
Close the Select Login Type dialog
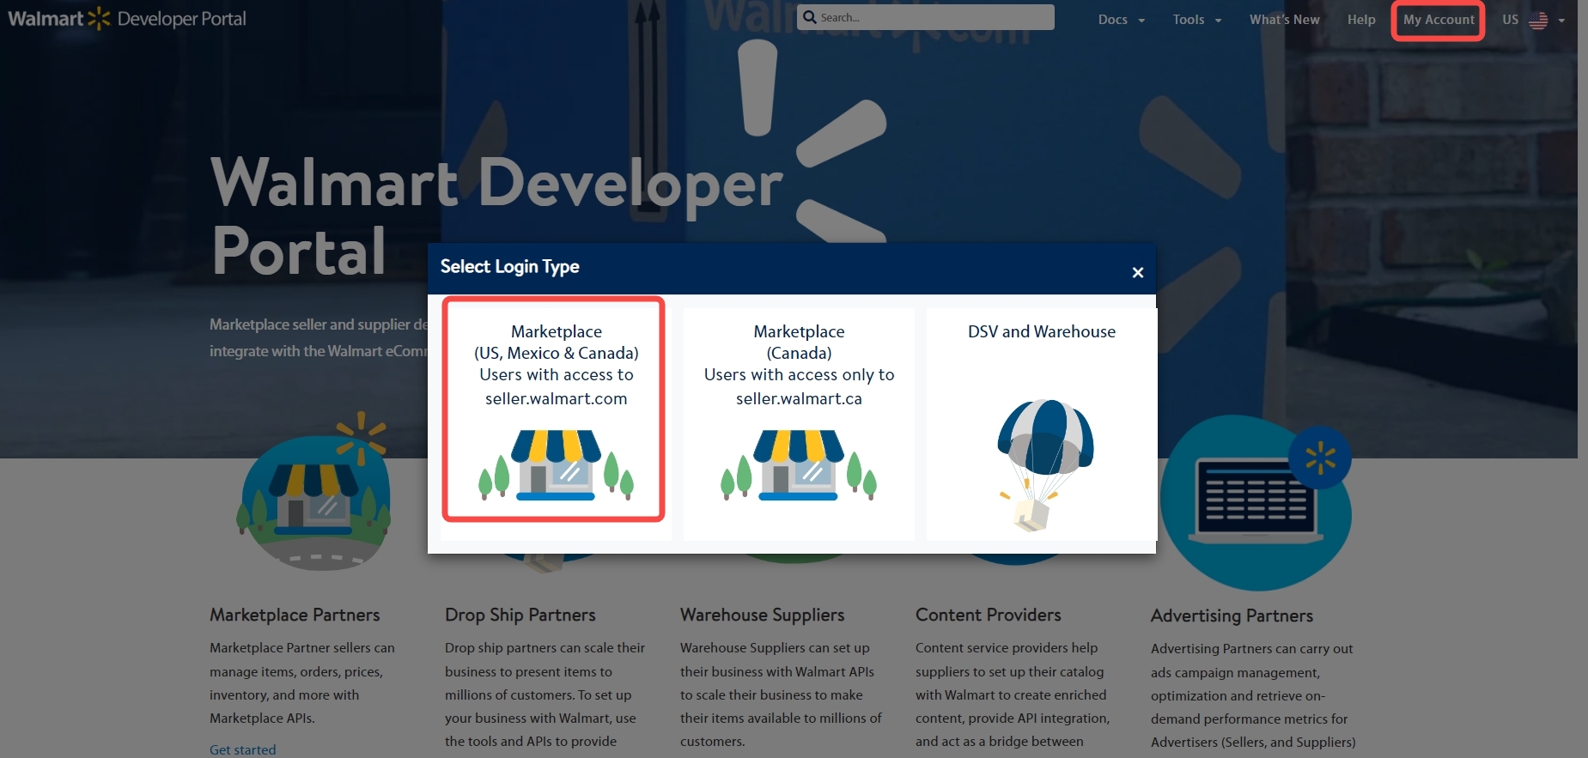(x=1138, y=272)
